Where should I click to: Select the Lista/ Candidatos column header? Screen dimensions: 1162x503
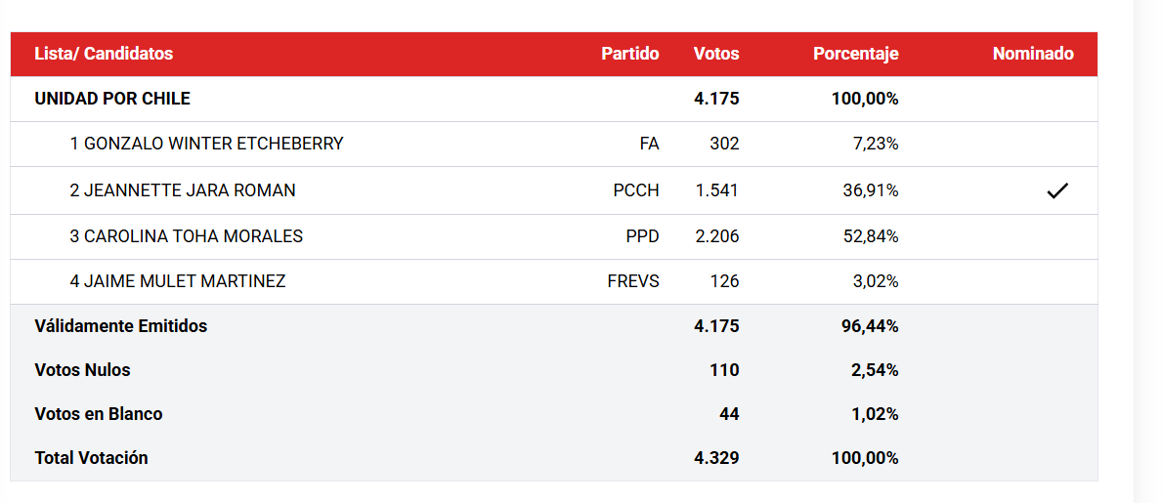[104, 54]
